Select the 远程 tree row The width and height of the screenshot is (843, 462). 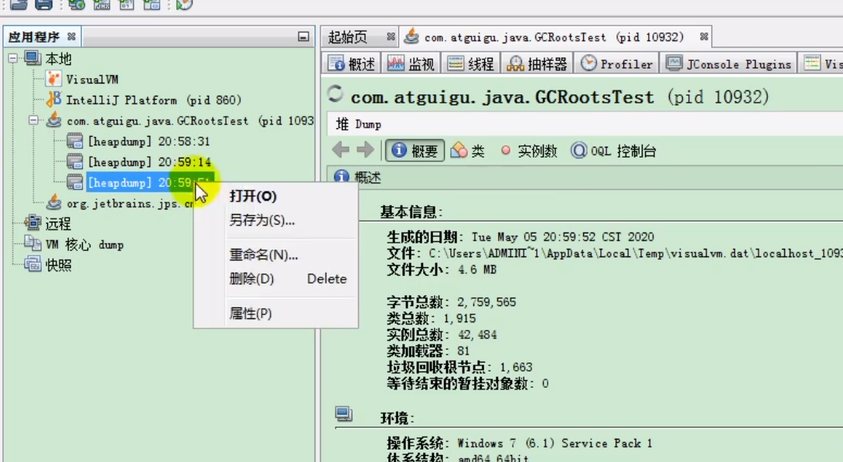[58, 223]
